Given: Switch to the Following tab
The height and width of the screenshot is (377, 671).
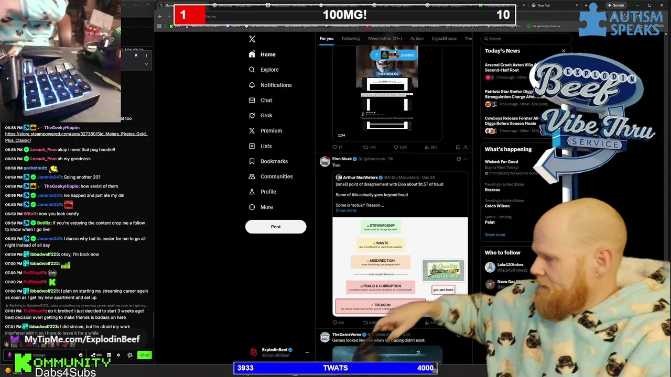Looking at the screenshot, I should [351, 38].
